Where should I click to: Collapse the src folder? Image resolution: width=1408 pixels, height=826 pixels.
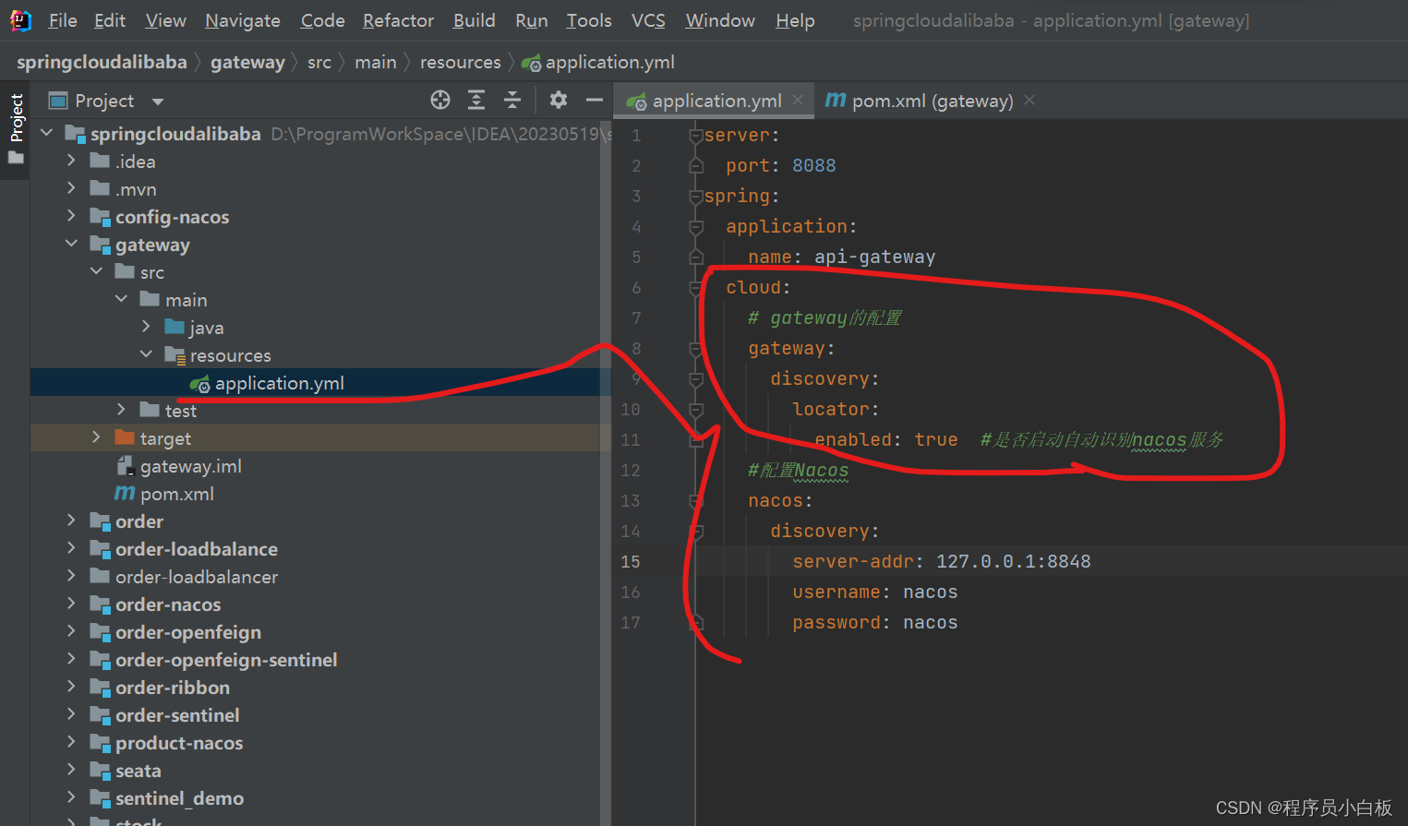tap(96, 271)
